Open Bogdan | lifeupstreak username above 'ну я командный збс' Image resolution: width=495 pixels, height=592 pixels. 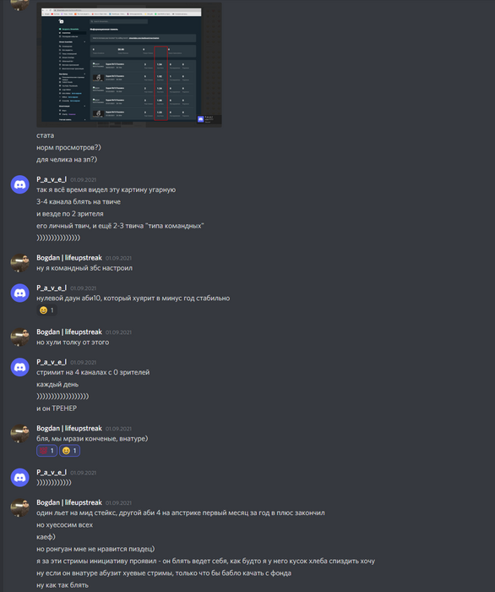[x=69, y=258]
